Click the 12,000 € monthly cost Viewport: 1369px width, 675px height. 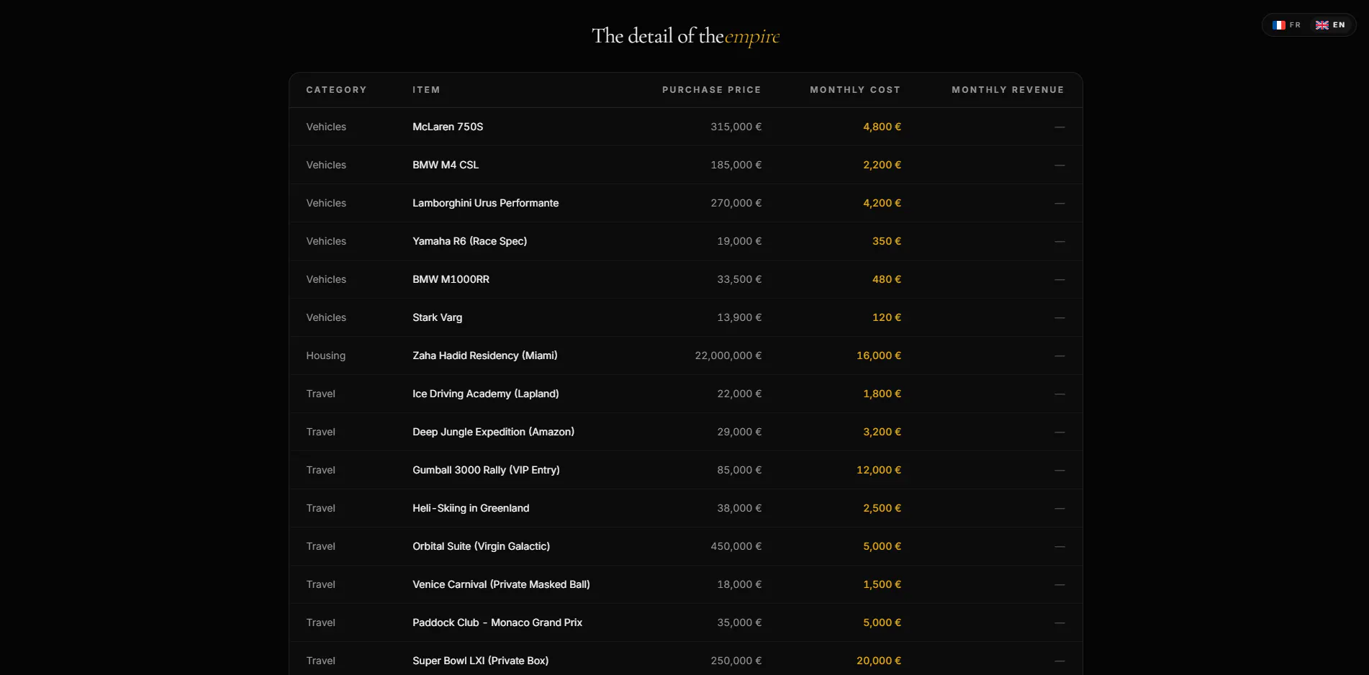click(879, 470)
